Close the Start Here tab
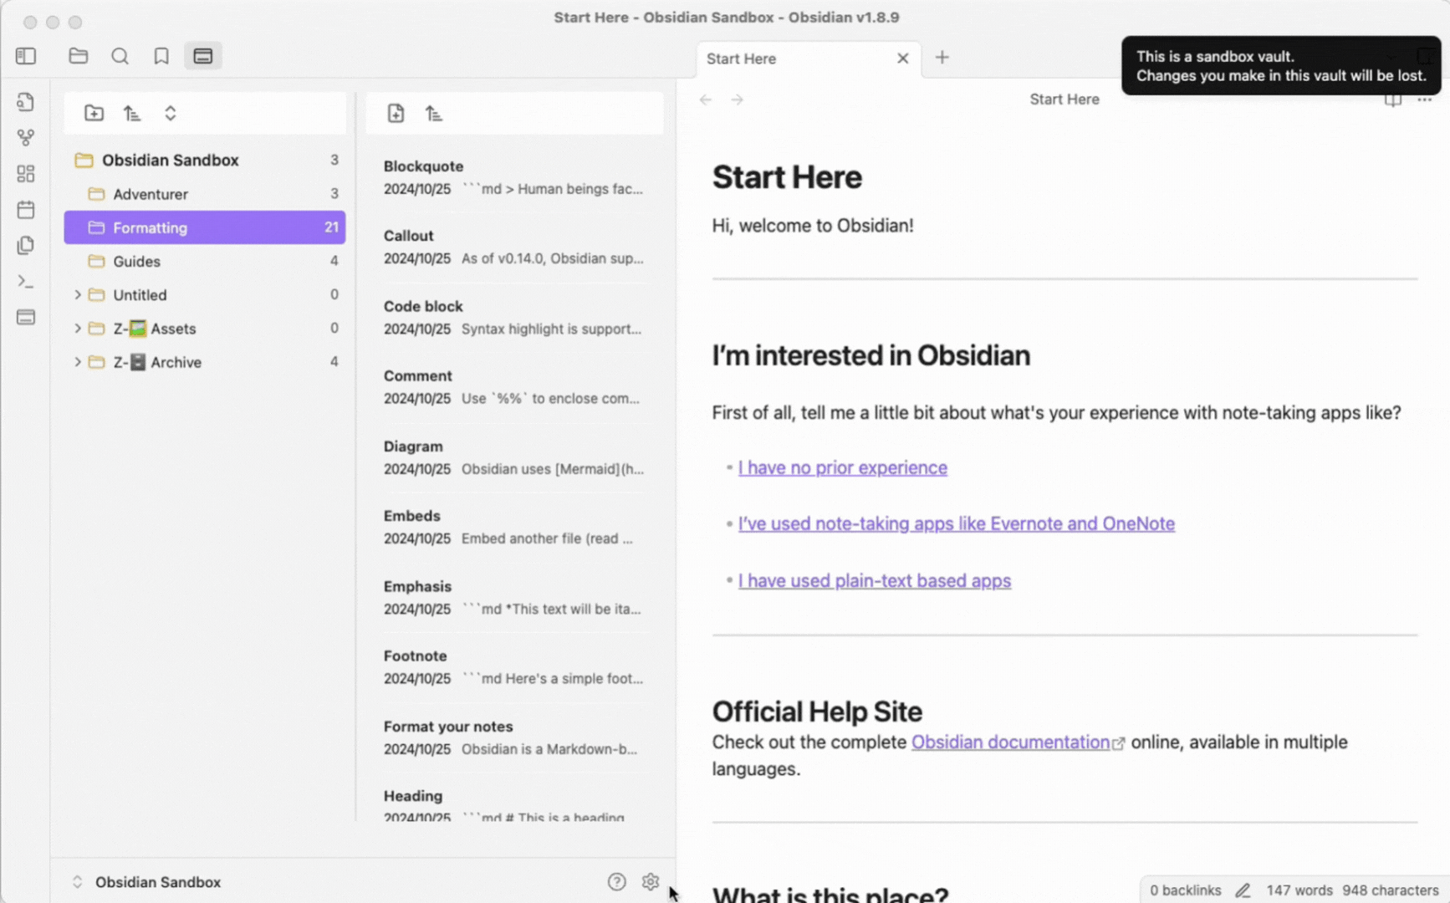The height and width of the screenshot is (903, 1450). [903, 59]
